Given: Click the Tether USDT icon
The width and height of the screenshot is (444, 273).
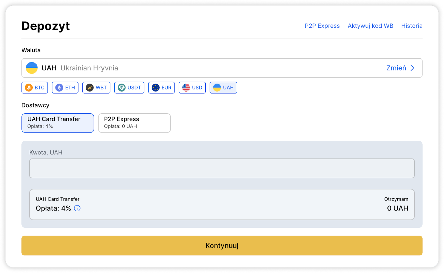Looking at the screenshot, I should coord(122,88).
